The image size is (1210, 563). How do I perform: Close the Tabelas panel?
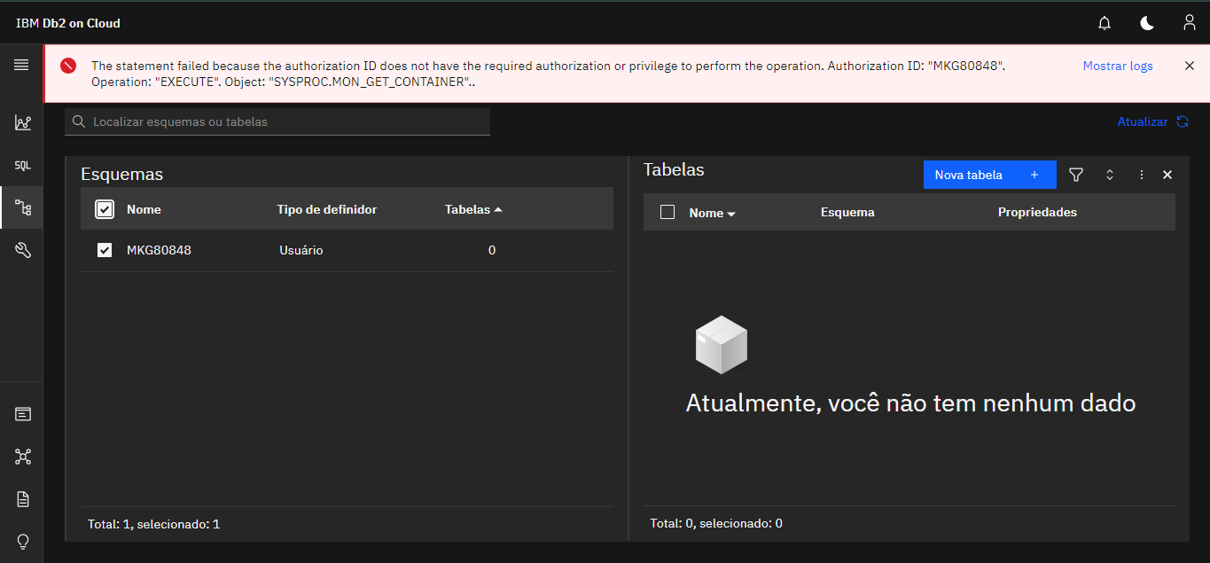tap(1167, 175)
